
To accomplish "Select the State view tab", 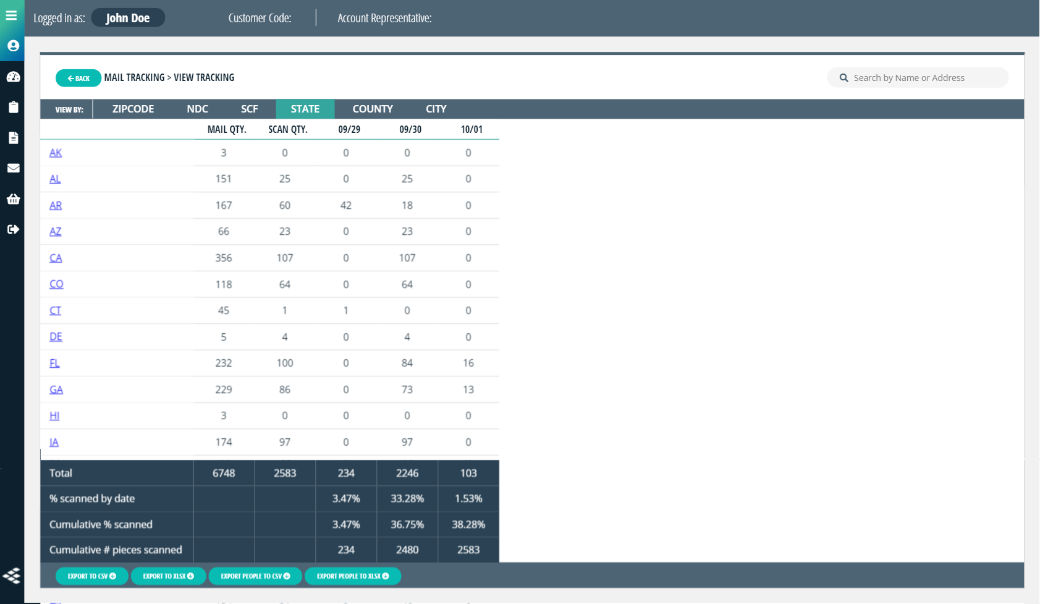I will [x=305, y=109].
